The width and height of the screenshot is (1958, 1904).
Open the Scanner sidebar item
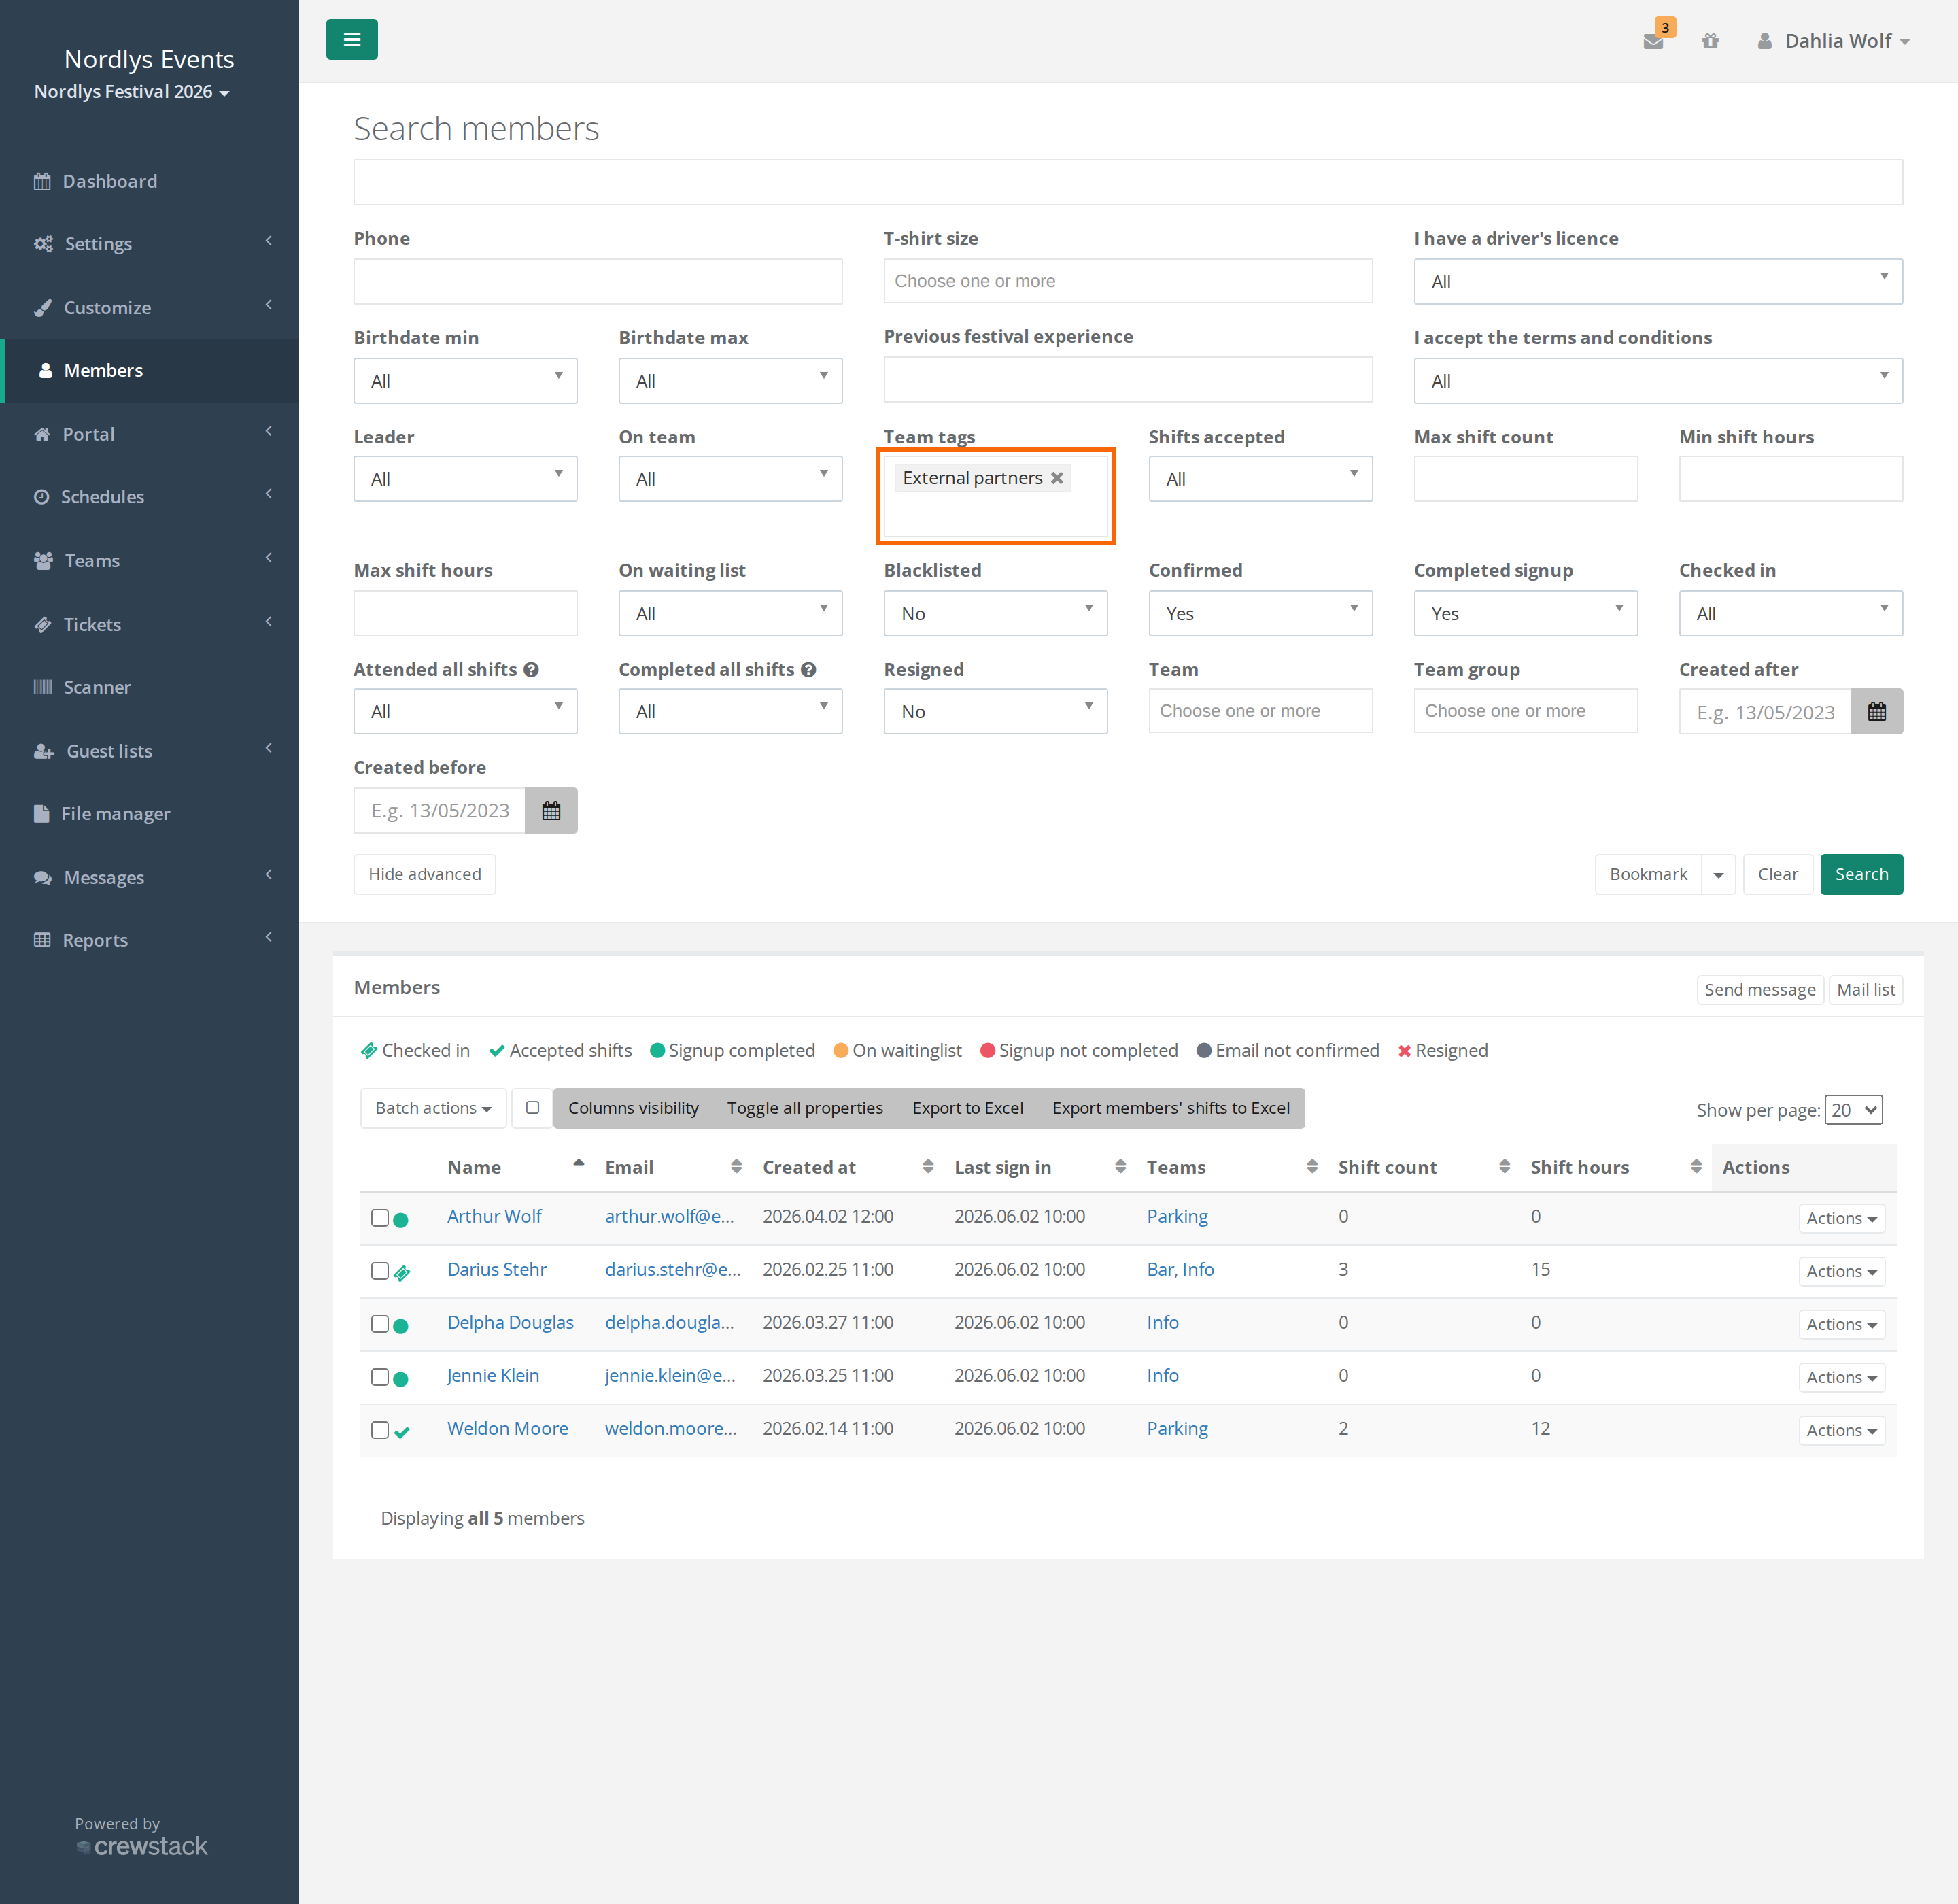[x=149, y=687]
